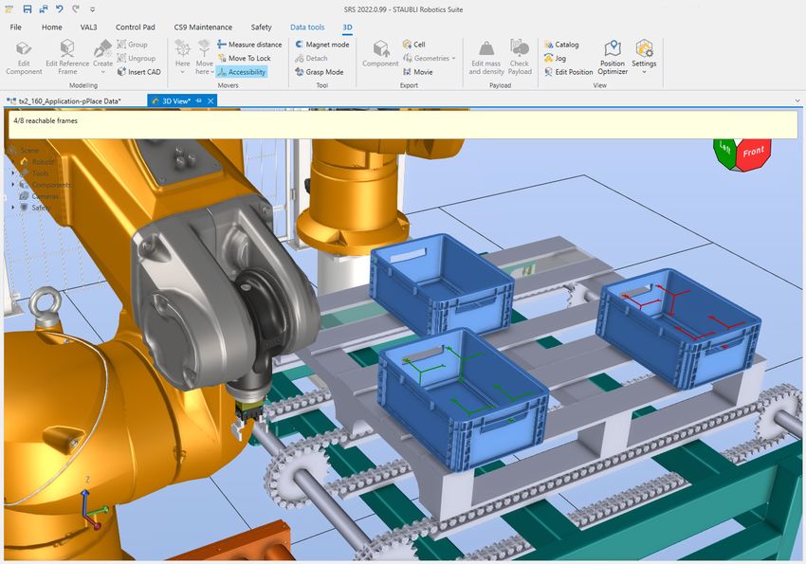Select the Scene root tree item
806x564 pixels.
(24, 151)
